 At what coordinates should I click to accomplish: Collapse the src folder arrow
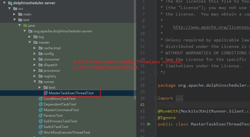[10, 8]
